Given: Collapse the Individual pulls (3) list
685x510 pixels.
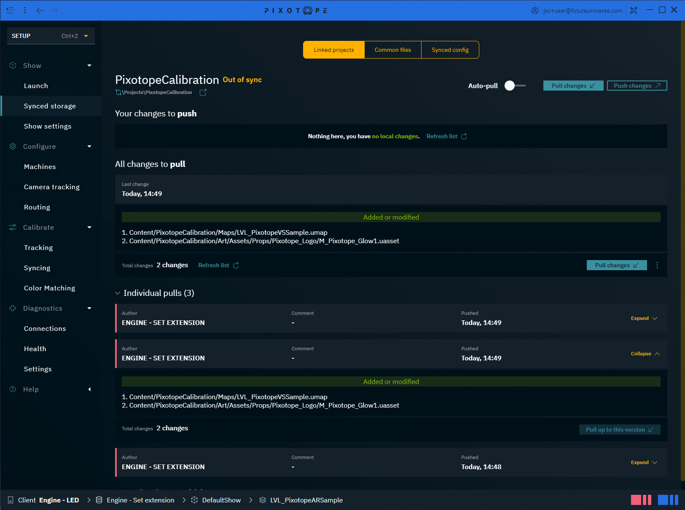Looking at the screenshot, I should coord(118,293).
